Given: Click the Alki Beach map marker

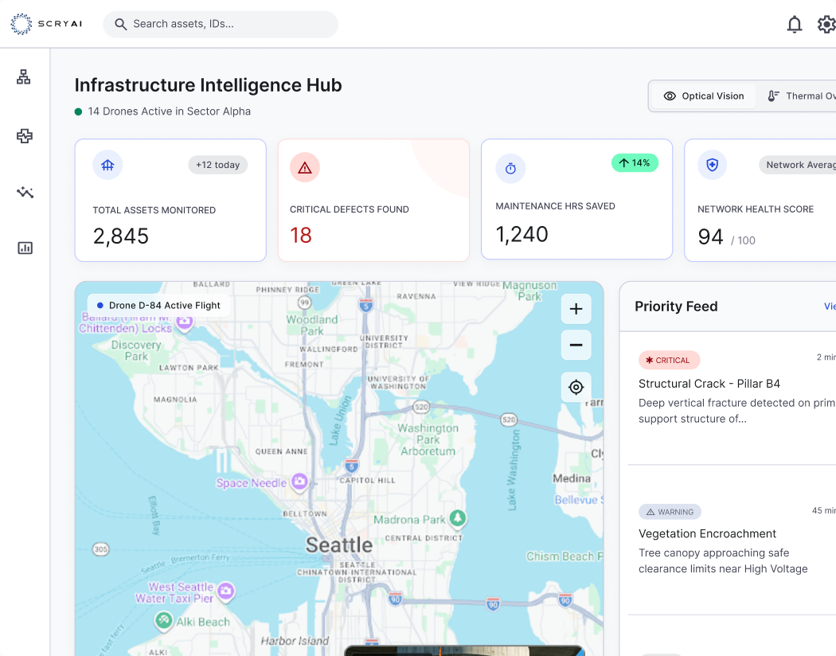Looking at the screenshot, I should click(x=163, y=621).
